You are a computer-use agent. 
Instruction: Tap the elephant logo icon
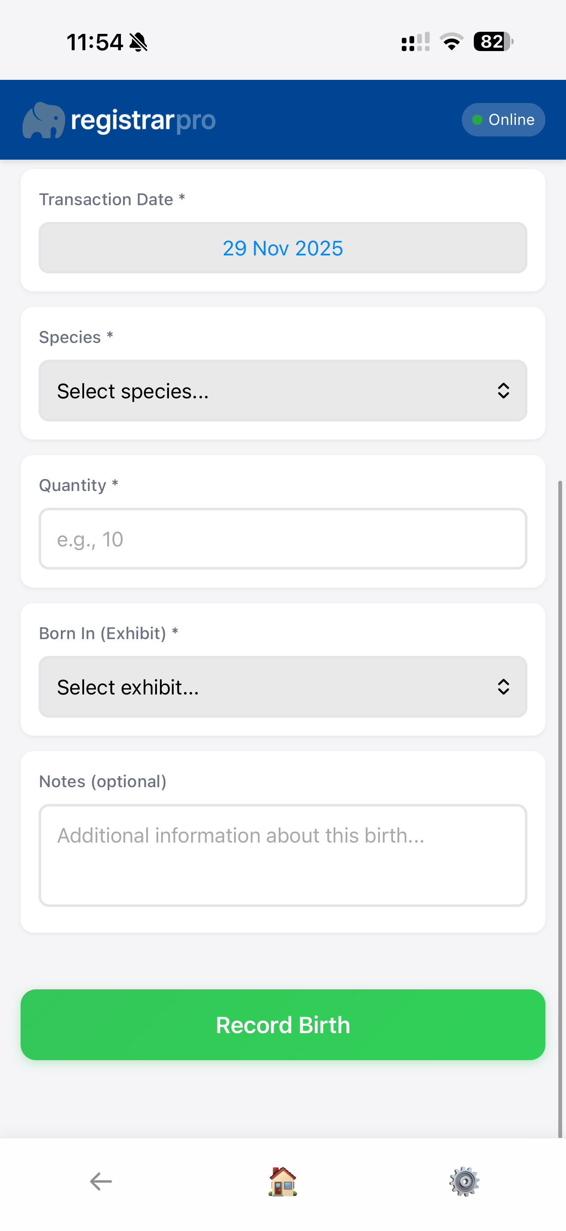tap(43, 121)
